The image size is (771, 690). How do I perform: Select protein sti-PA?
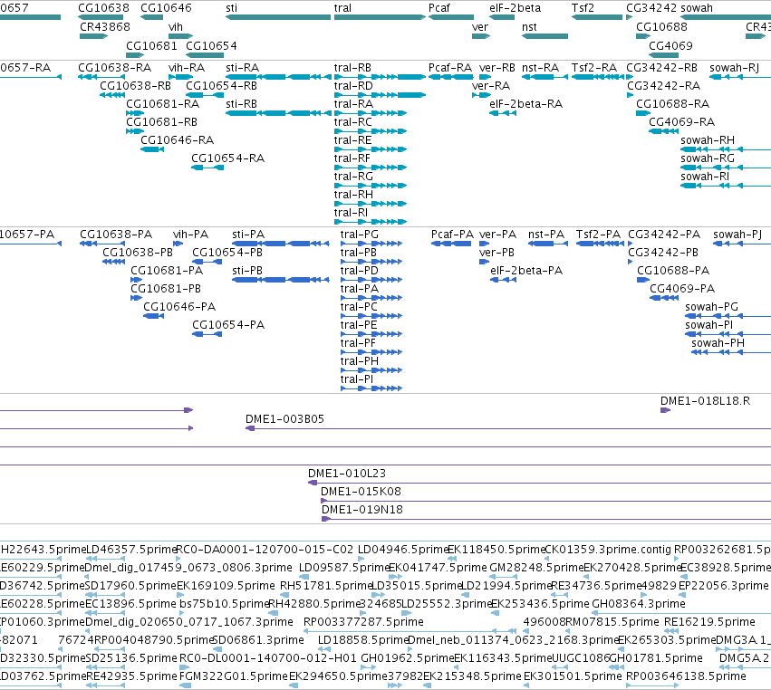(280, 244)
